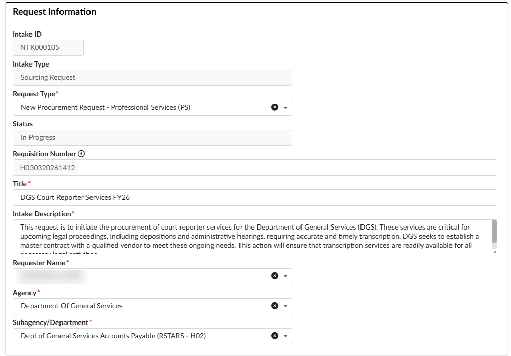Click inside the Requisition Number field
Image resolution: width=511 pixels, height=356 pixels.
pyautogui.click(x=203, y=167)
